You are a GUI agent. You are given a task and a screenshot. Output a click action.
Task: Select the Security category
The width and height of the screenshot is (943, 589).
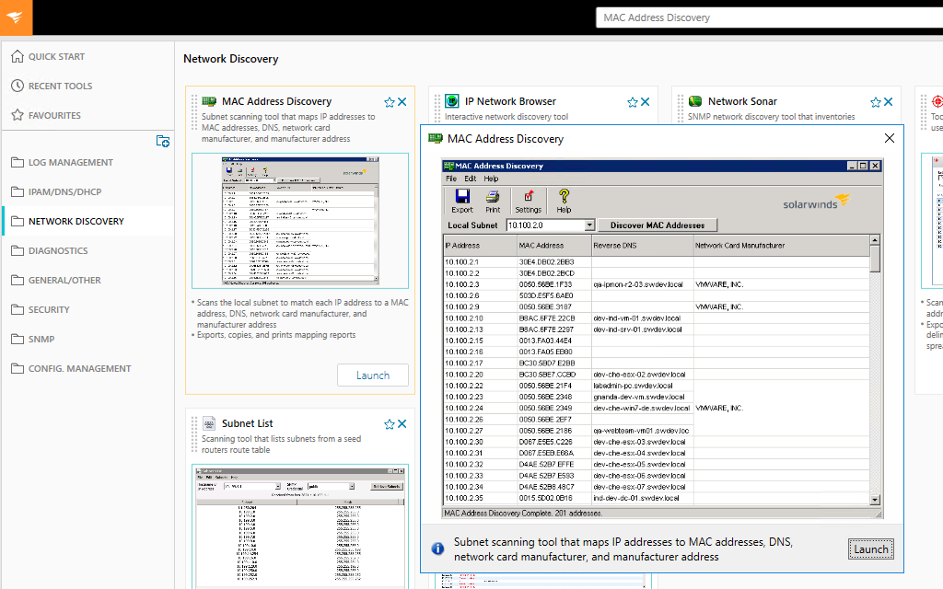click(49, 309)
